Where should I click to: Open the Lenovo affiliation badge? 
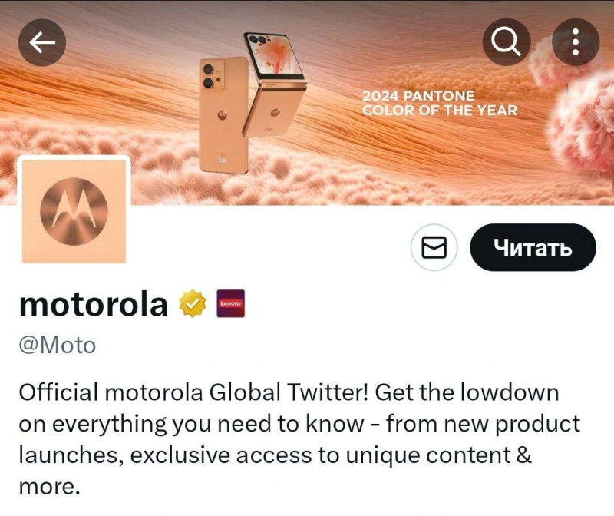pos(231,303)
